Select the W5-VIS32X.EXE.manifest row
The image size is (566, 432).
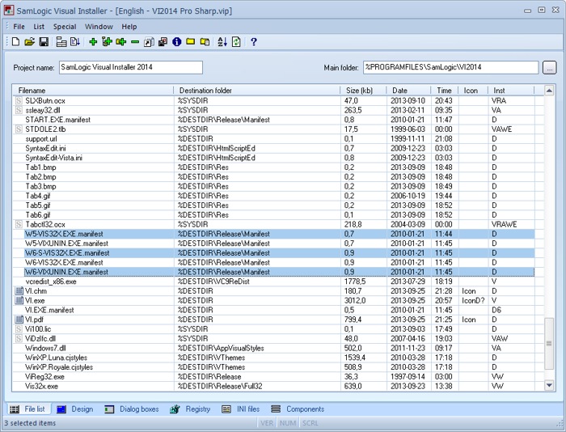tap(273, 234)
